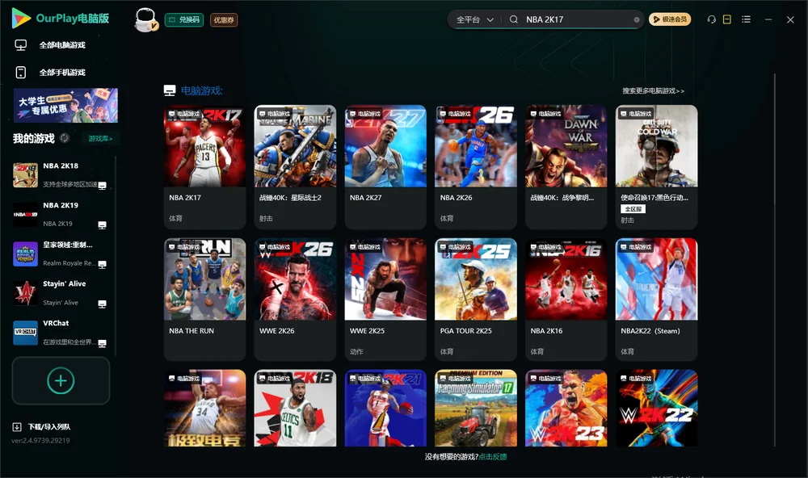The image size is (808, 478).
Task: Open customer support headset icon
Action: click(x=712, y=19)
